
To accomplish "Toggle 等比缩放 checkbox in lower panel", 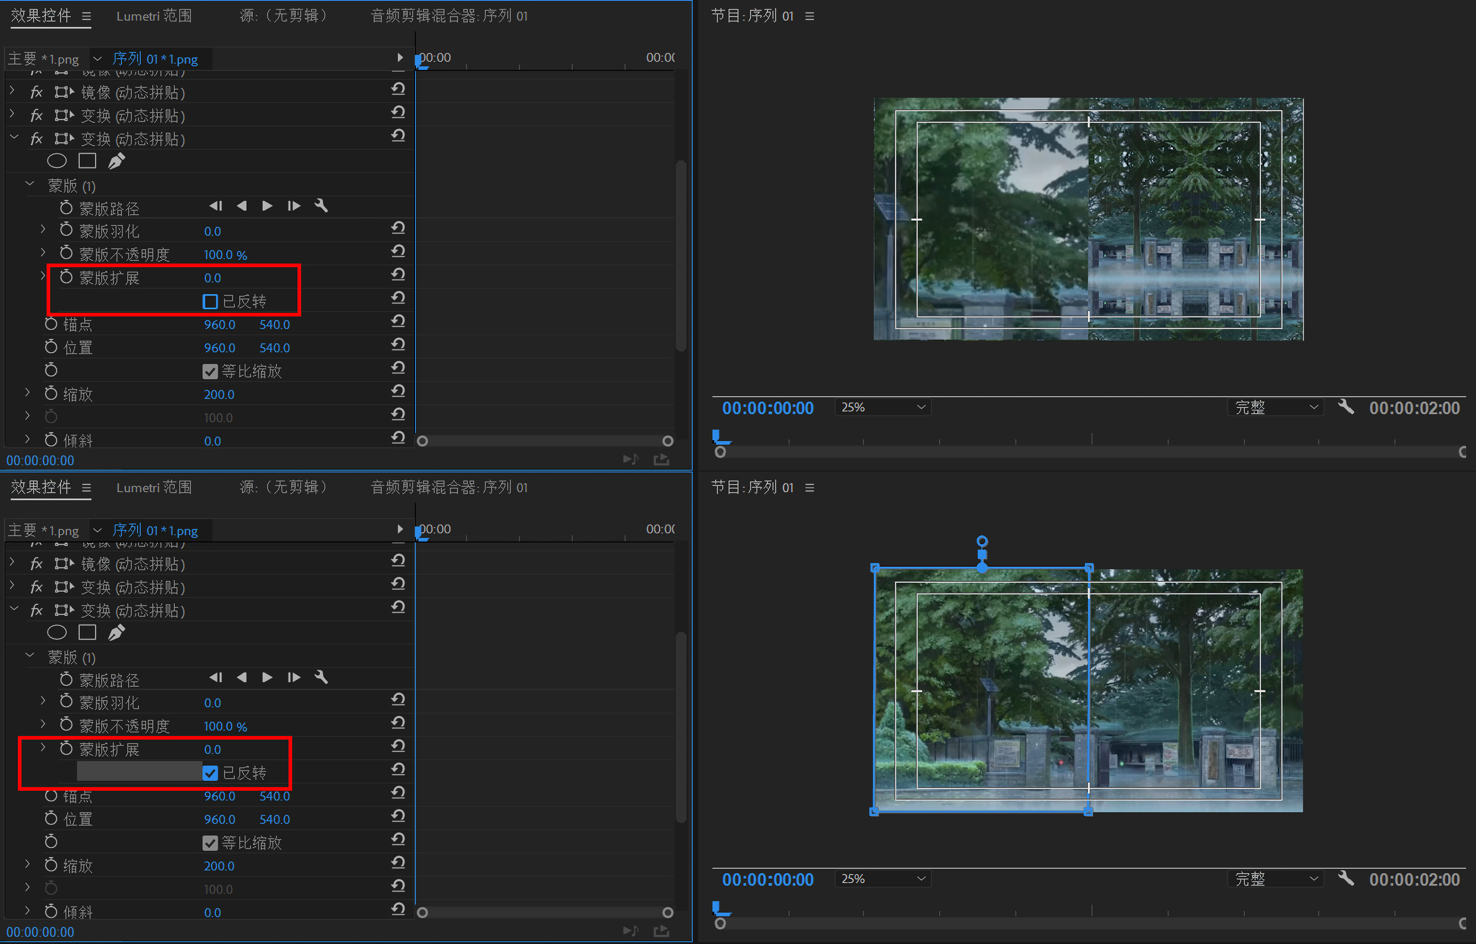I will point(210,843).
